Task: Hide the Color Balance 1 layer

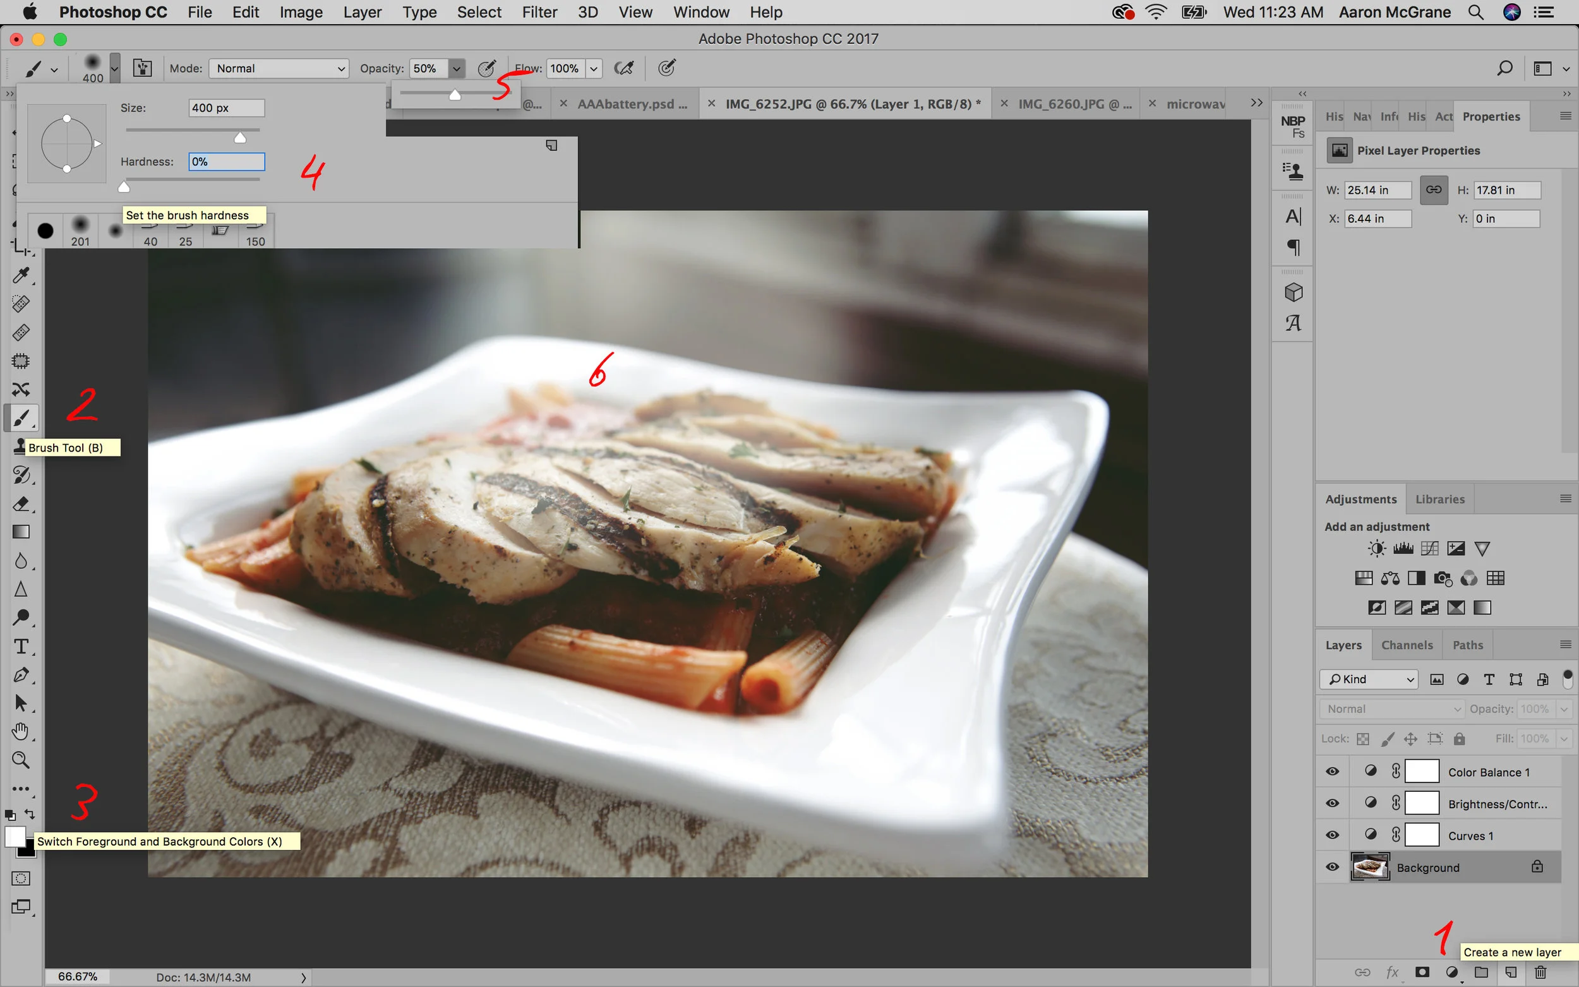Action: pyautogui.click(x=1332, y=772)
